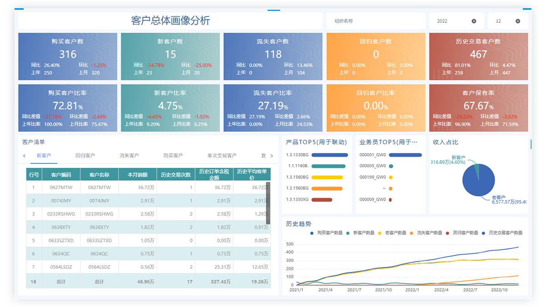546x307 pixels.
Task: Select the 新客户 tab
Action: point(44,156)
